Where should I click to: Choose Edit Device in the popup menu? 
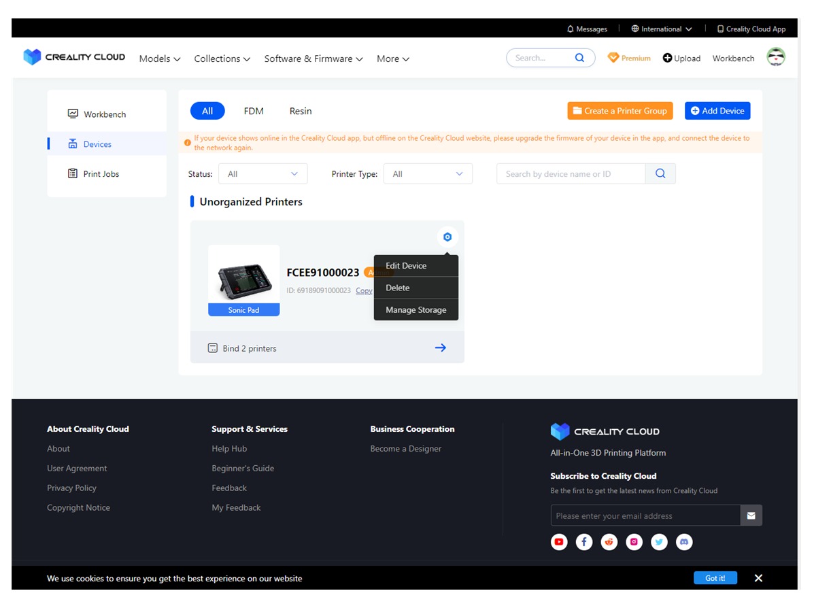click(406, 266)
